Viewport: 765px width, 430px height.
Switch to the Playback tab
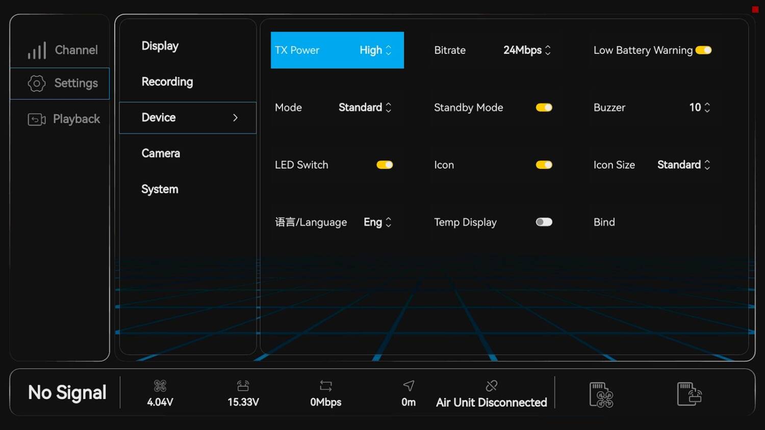point(60,119)
